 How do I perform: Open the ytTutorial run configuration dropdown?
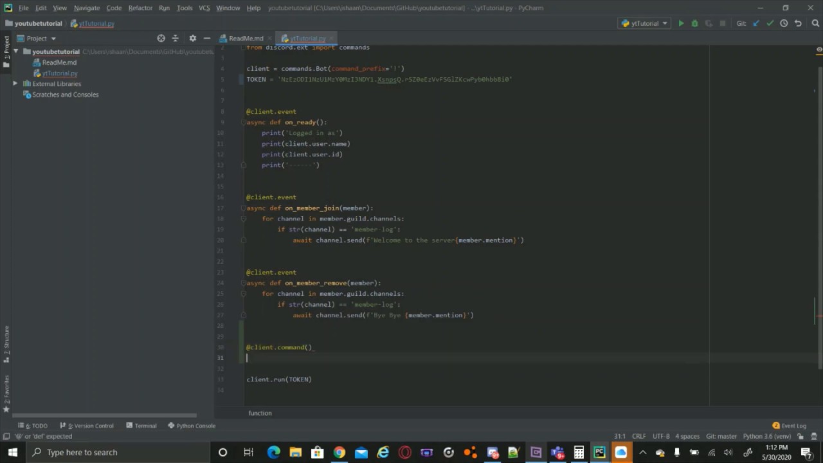(644, 23)
